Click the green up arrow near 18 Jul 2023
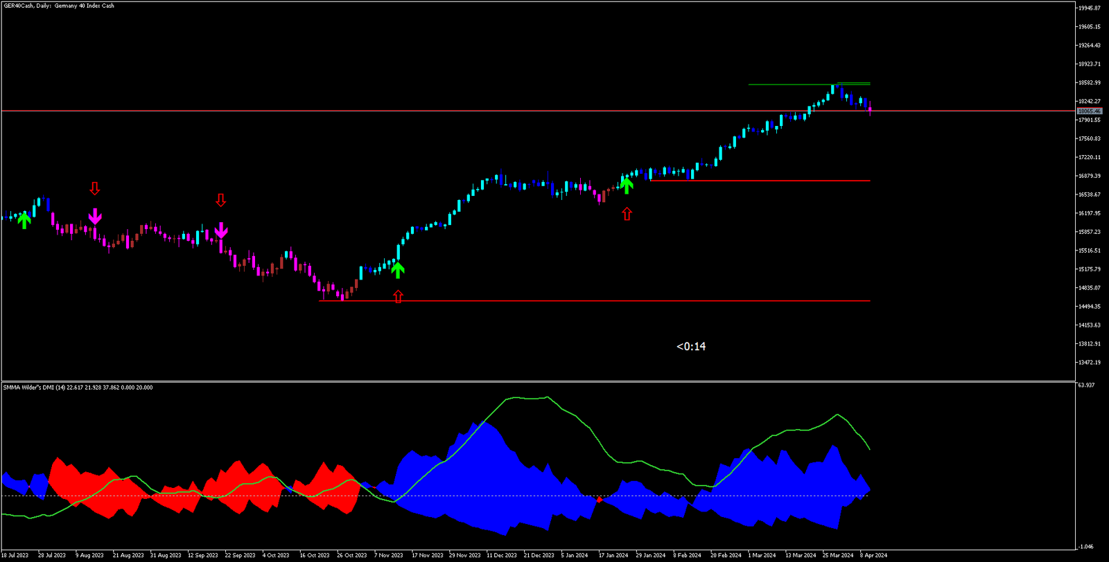The height and width of the screenshot is (562, 1109). [x=24, y=220]
